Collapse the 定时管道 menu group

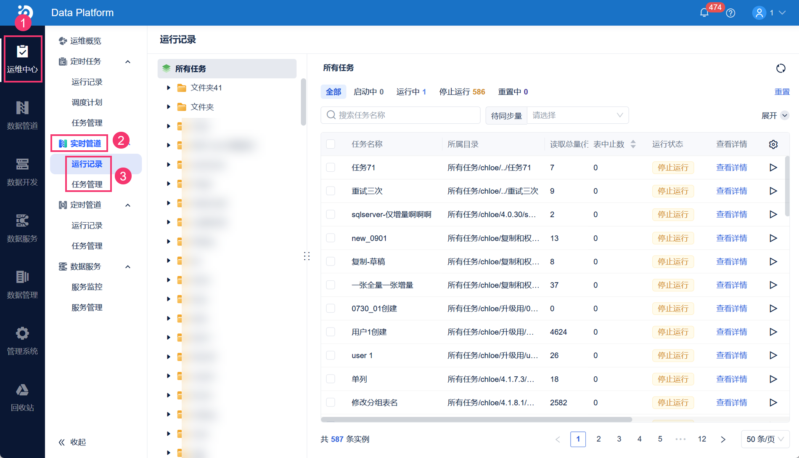(x=128, y=205)
